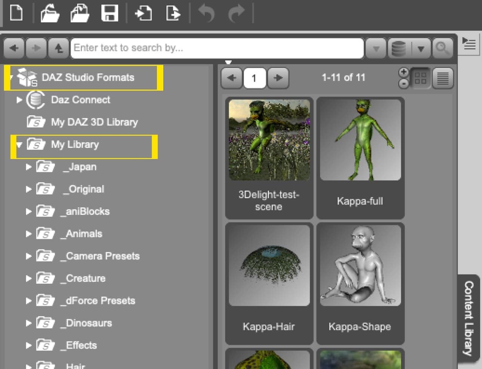The image size is (482, 369).
Task: Collapse the My Library folder
Action: click(19, 145)
